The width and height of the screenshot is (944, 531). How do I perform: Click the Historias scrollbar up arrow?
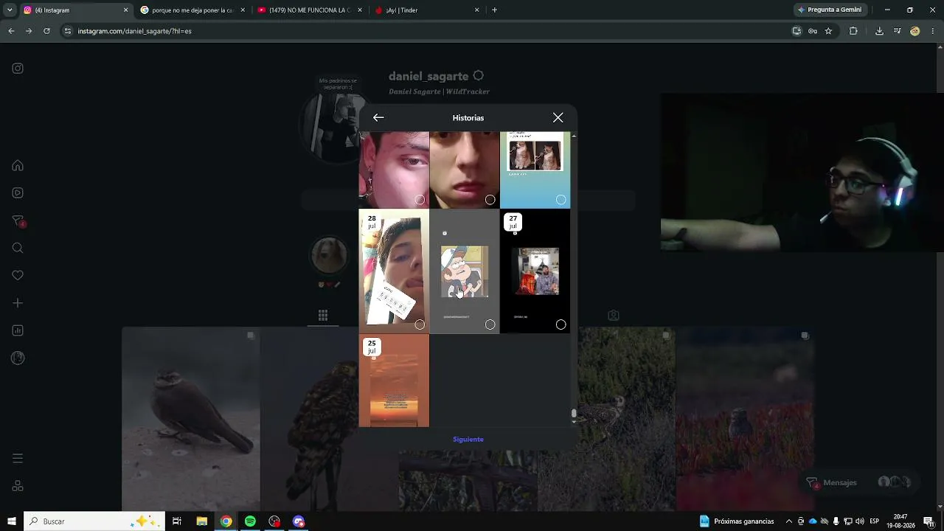(574, 136)
